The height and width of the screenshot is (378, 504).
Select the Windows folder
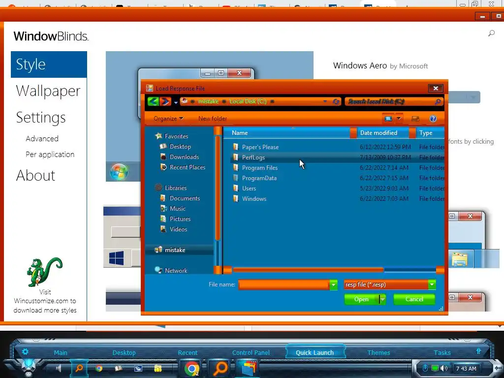point(338,198)
